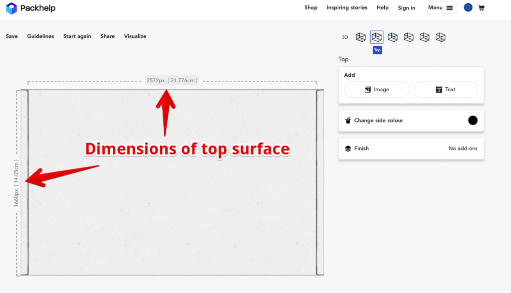Open the Help page

(383, 7)
